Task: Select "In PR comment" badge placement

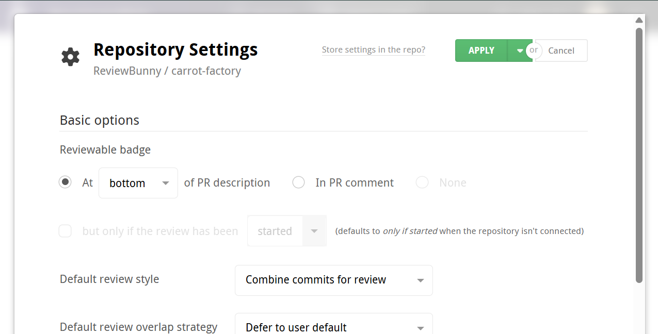Action: pyautogui.click(x=298, y=182)
